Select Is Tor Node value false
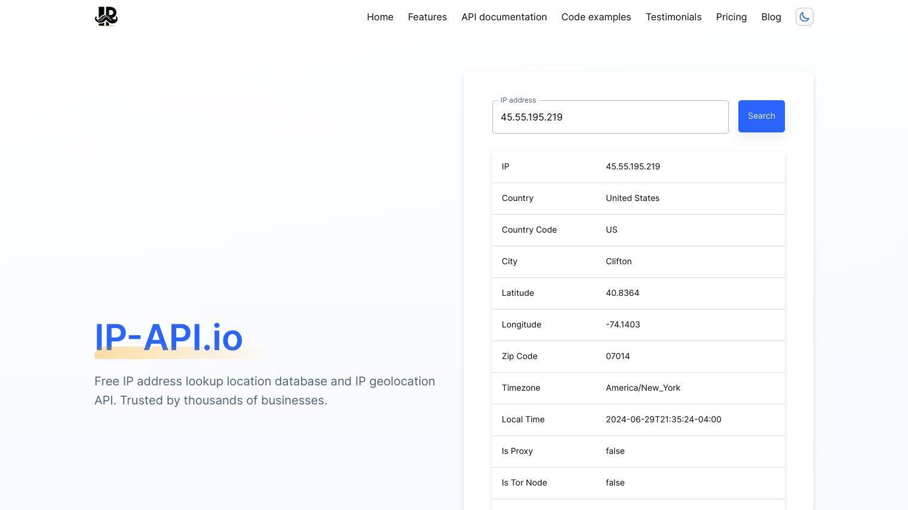 point(615,483)
